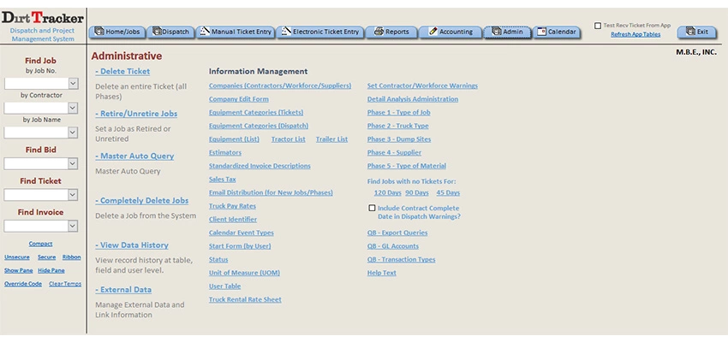Open Detail Analysis Administration link
The height and width of the screenshot is (342, 728).
tap(413, 99)
